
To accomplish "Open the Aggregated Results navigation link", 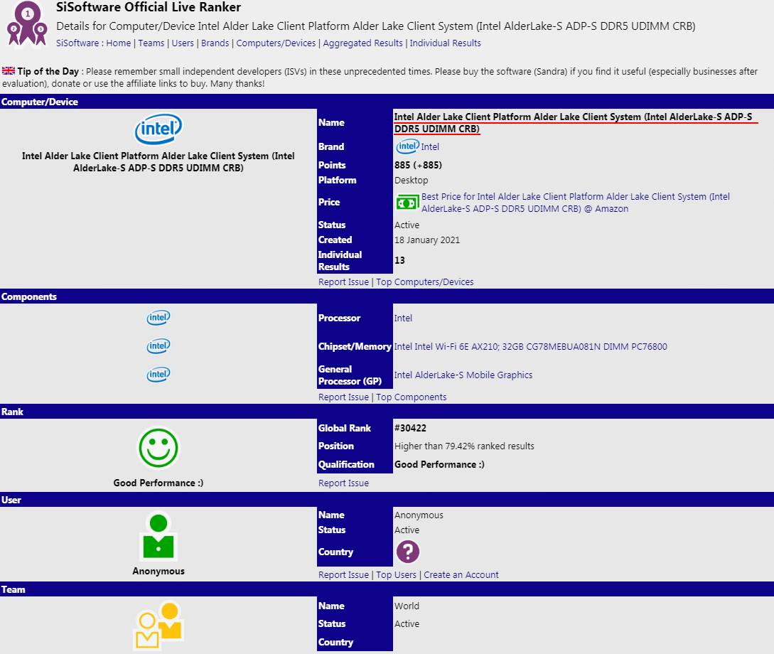I will pyautogui.click(x=362, y=43).
